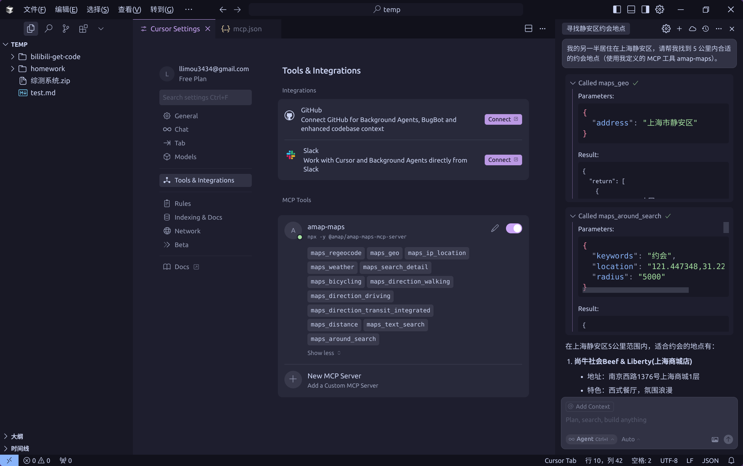Open the Extensions icon in the activity bar
743x466 pixels.
pyautogui.click(x=83, y=29)
